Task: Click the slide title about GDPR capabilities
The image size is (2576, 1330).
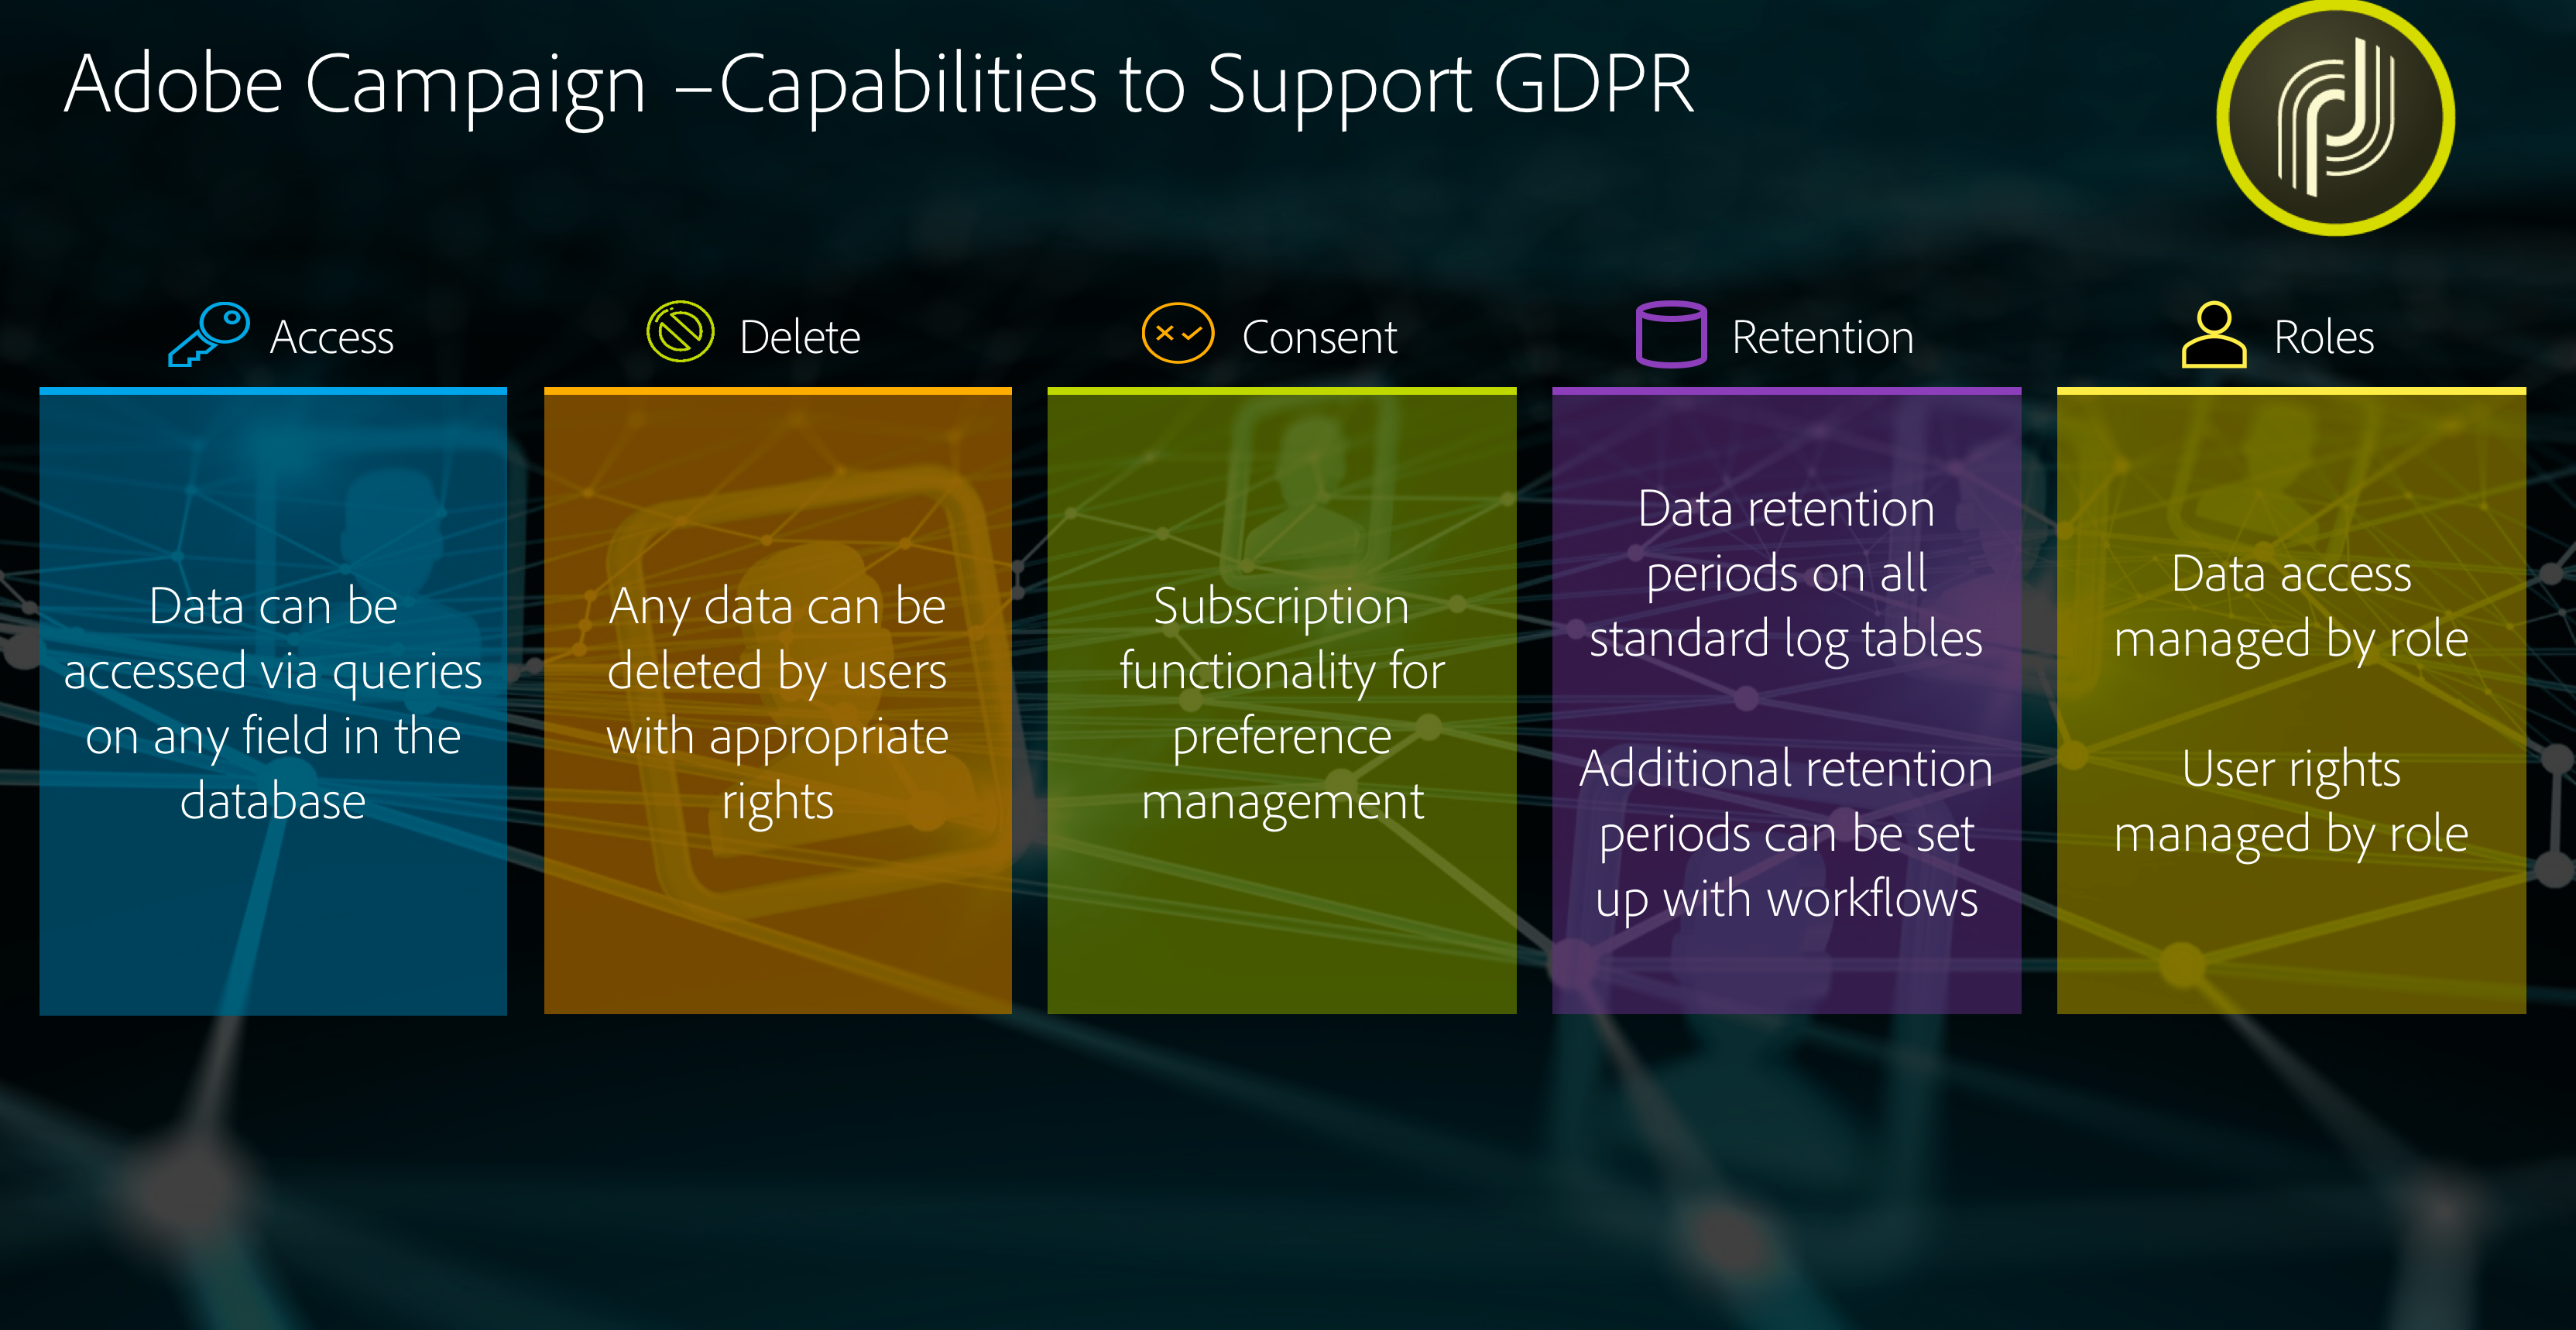Action: click(x=879, y=86)
